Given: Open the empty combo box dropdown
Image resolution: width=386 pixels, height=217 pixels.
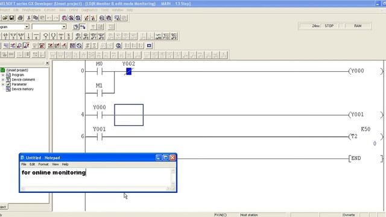Looking at the screenshot, I should coord(64,27).
